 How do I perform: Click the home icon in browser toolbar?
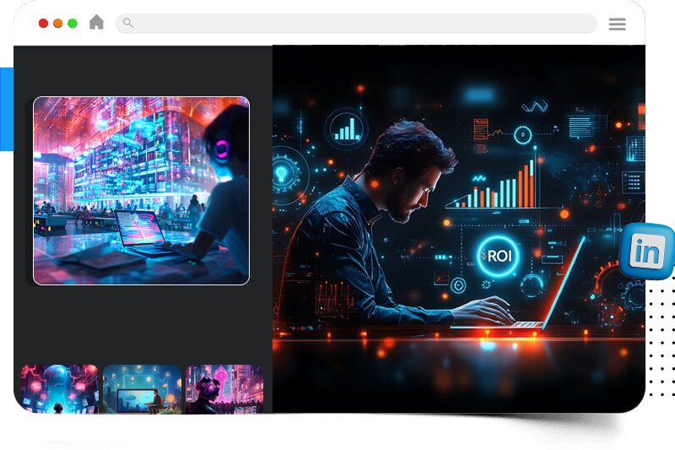97,23
